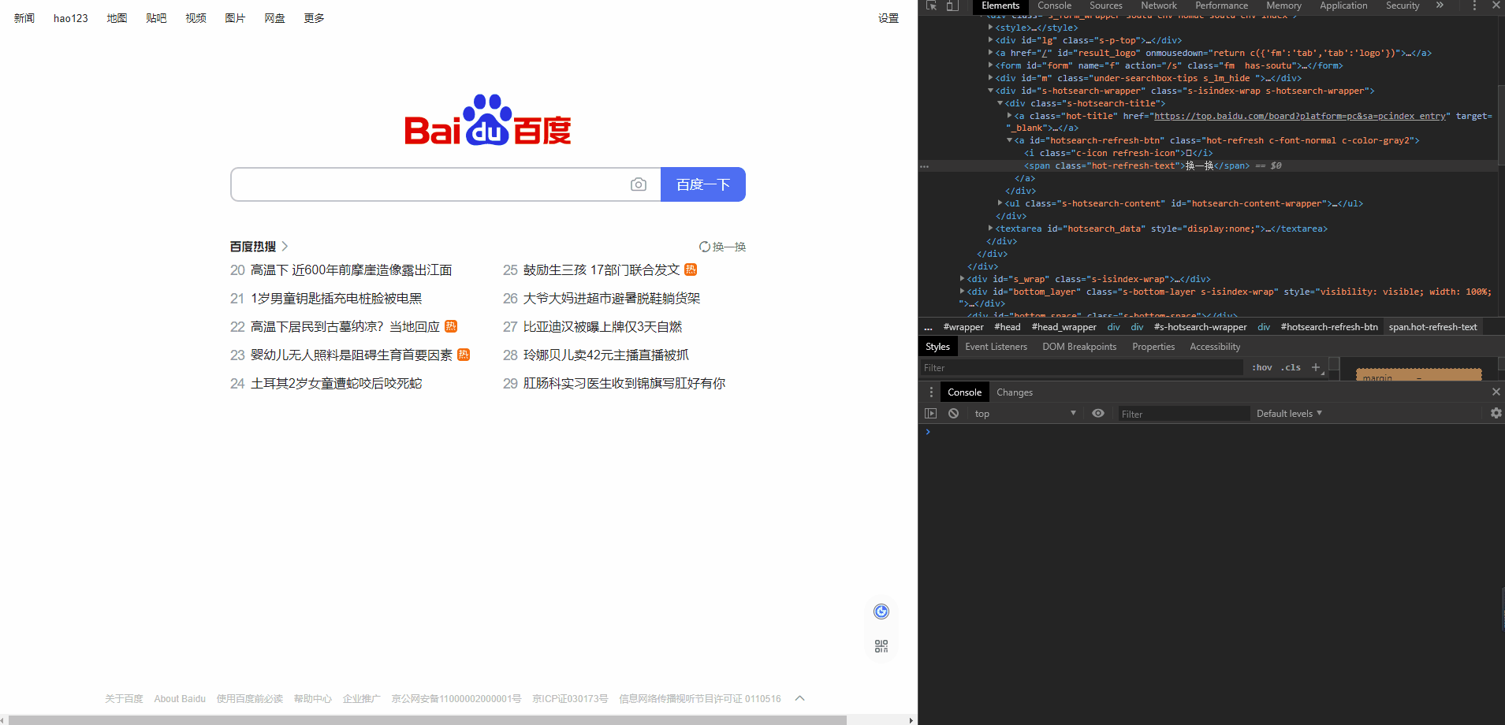Screen dimensions: 1505x725
Task: Click the new style rule plus icon
Action: tap(1316, 367)
